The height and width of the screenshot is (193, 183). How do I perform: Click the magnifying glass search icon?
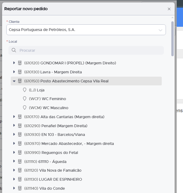pyautogui.click(x=14, y=50)
